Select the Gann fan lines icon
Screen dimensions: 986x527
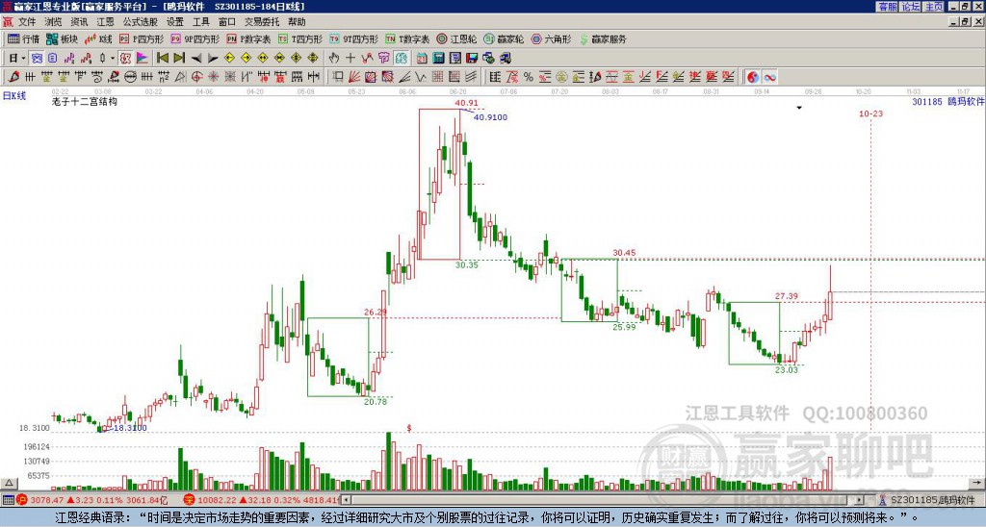[354, 77]
